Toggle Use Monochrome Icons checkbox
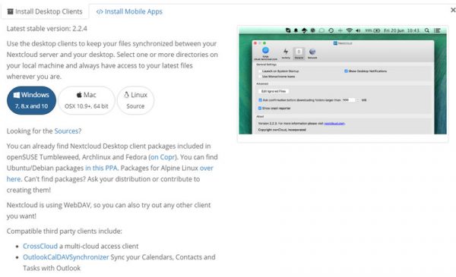Screen dimensions: 456x277 [260, 77]
